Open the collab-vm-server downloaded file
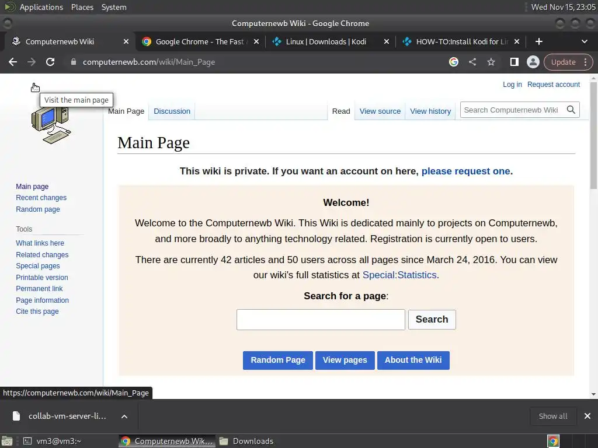598x448 pixels. 60,416
